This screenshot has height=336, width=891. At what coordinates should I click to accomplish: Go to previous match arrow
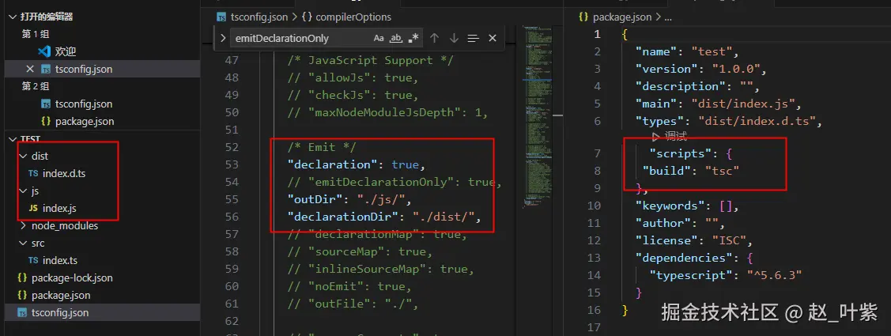coord(435,38)
